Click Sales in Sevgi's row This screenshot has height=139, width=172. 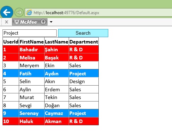point(84,105)
